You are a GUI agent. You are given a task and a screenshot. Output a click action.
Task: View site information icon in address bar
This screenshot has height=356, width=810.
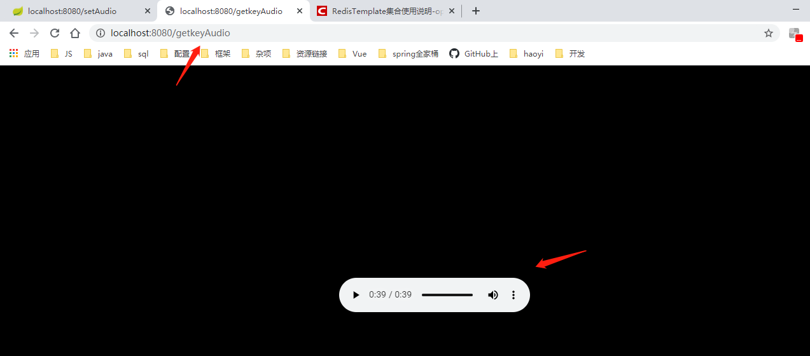tap(100, 33)
